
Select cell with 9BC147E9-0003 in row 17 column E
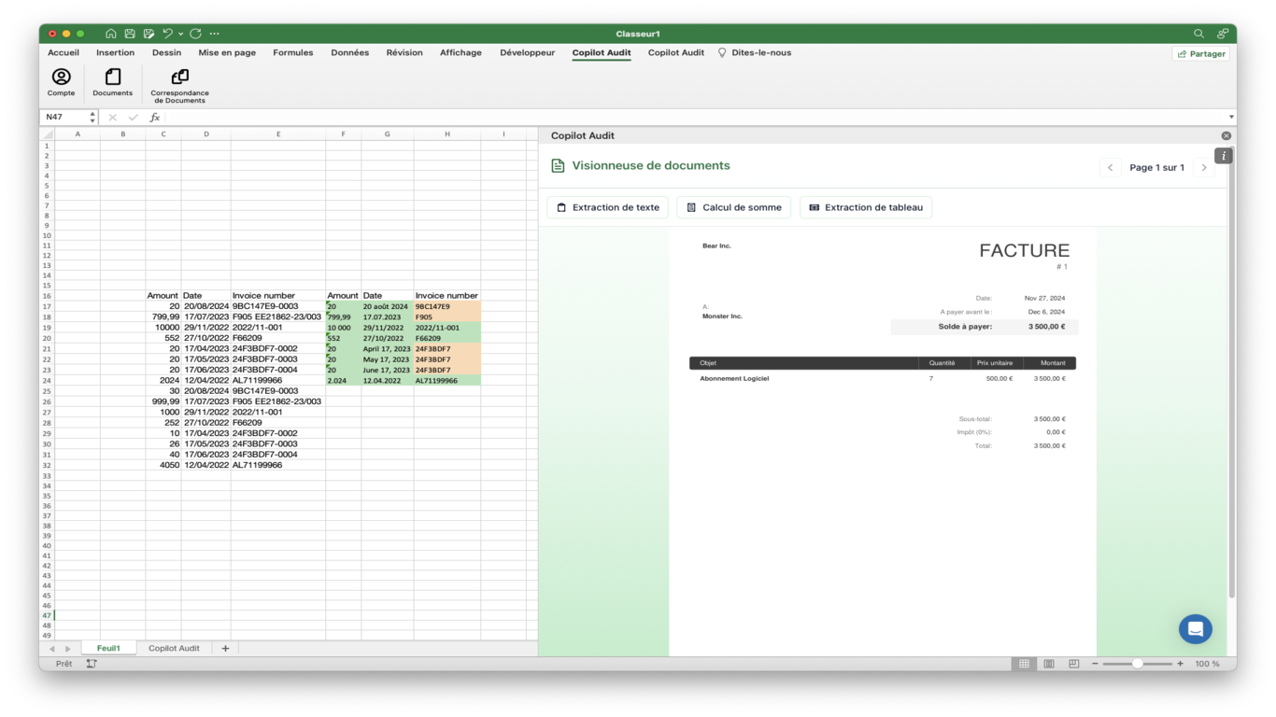278,306
